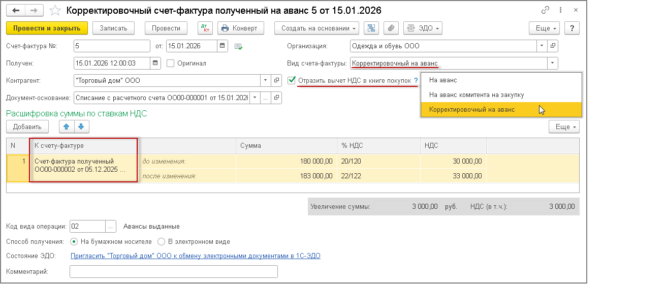Screen dimensions: 666x284
Task: Go back with the left arrow button
Action: (16, 10)
